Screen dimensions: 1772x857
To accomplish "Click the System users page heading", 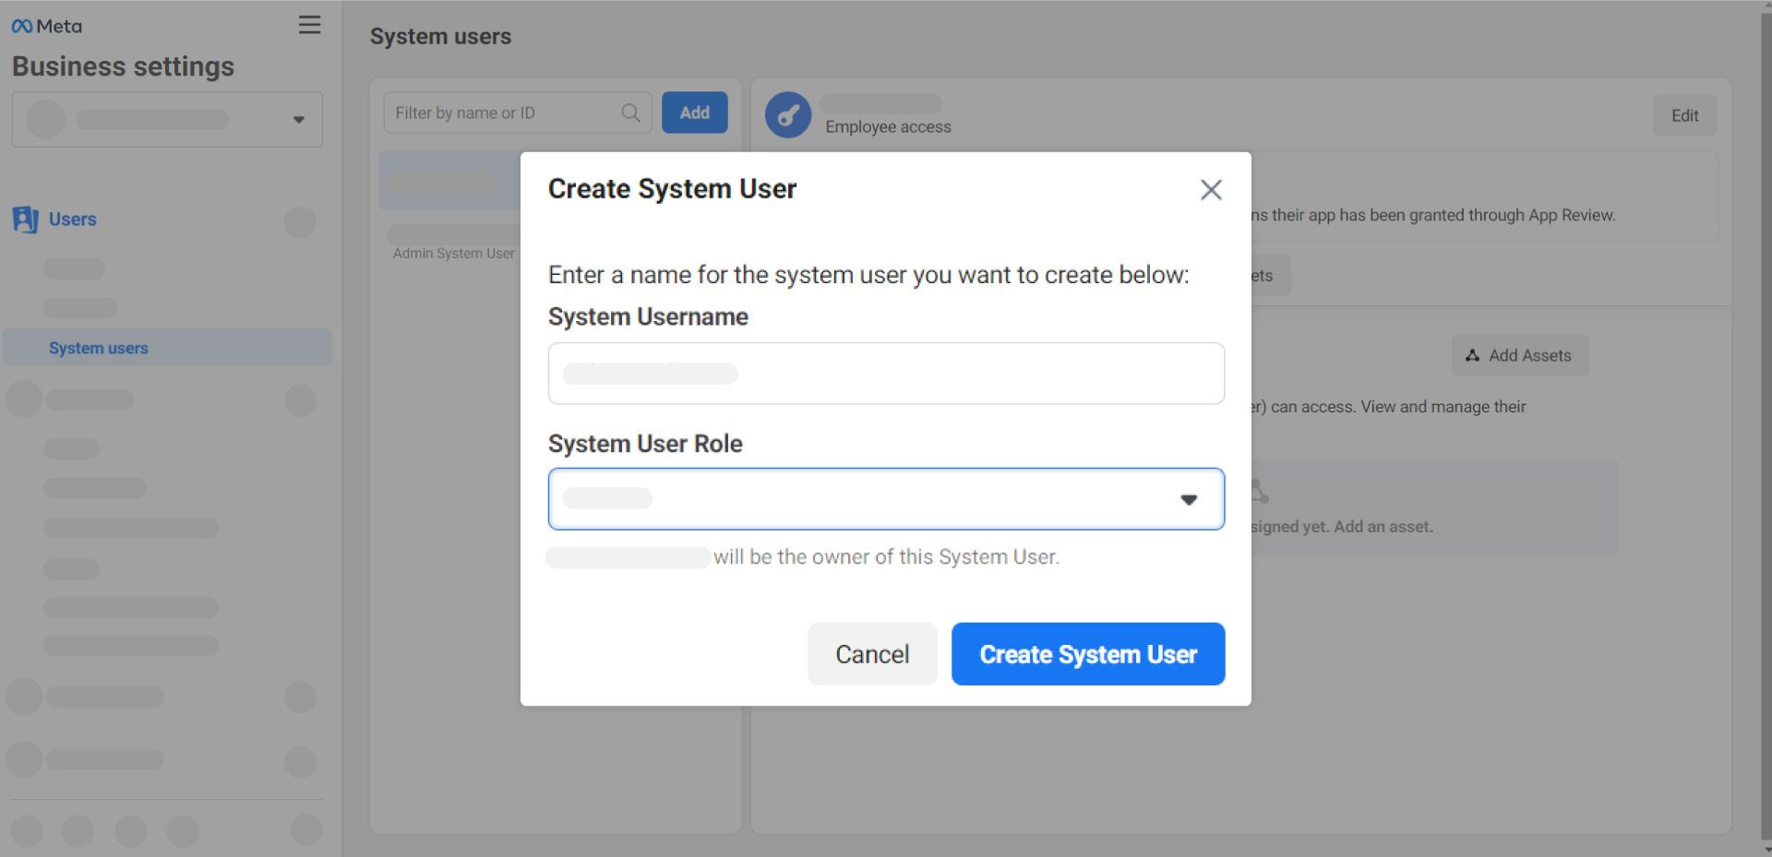I will 440,37.
